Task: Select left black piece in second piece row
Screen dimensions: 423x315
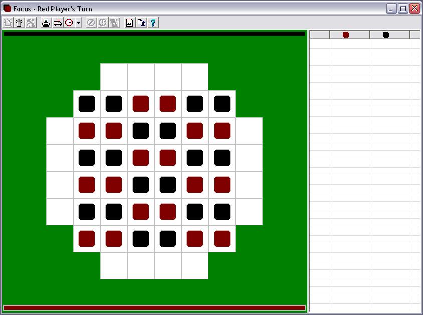Action: point(141,131)
